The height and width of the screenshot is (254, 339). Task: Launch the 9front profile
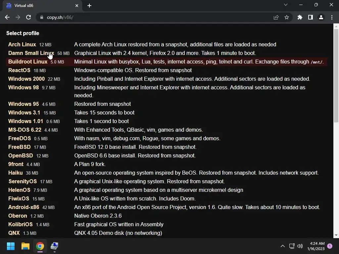point(16,164)
